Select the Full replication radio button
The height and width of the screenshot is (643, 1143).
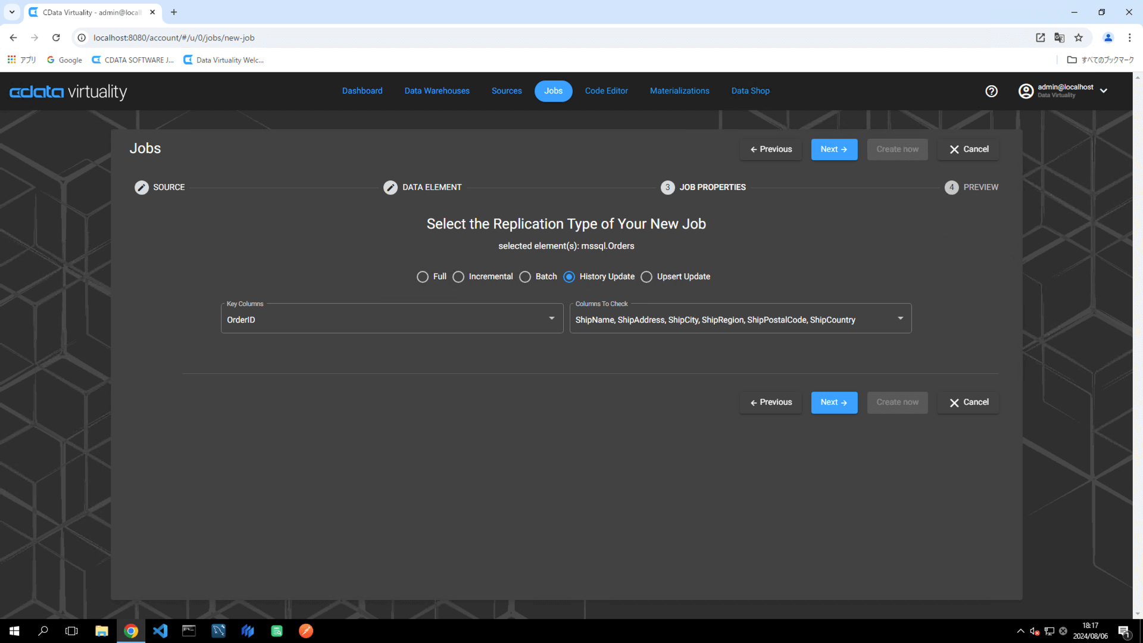coord(423,277)
